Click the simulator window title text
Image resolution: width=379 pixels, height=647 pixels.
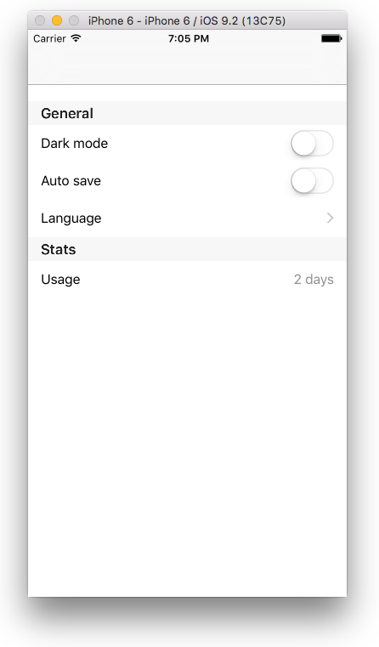click(x=187, y=20)
